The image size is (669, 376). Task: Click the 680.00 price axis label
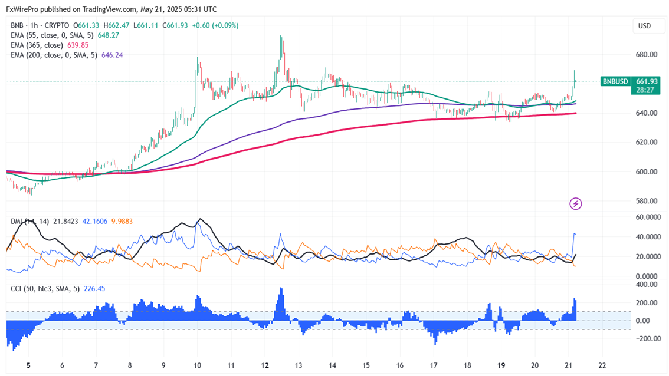pos(647,55)
